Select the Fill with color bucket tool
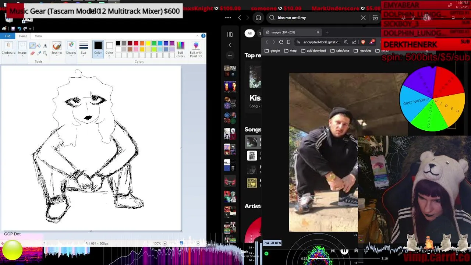 coord(39,46)
